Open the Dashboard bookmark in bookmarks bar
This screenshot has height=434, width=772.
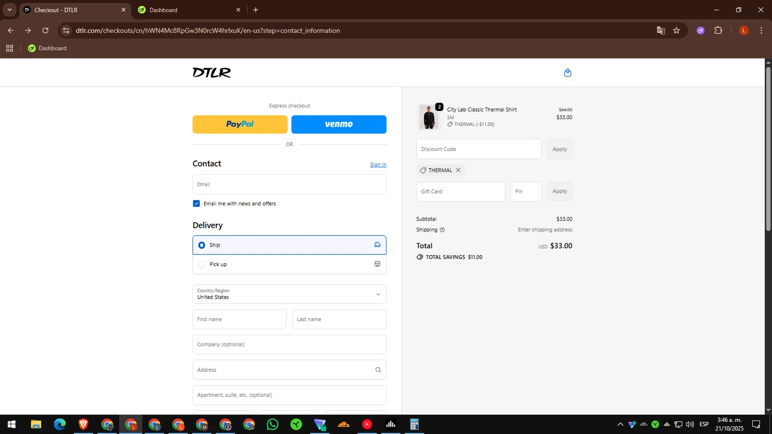[x=47, y=48]
